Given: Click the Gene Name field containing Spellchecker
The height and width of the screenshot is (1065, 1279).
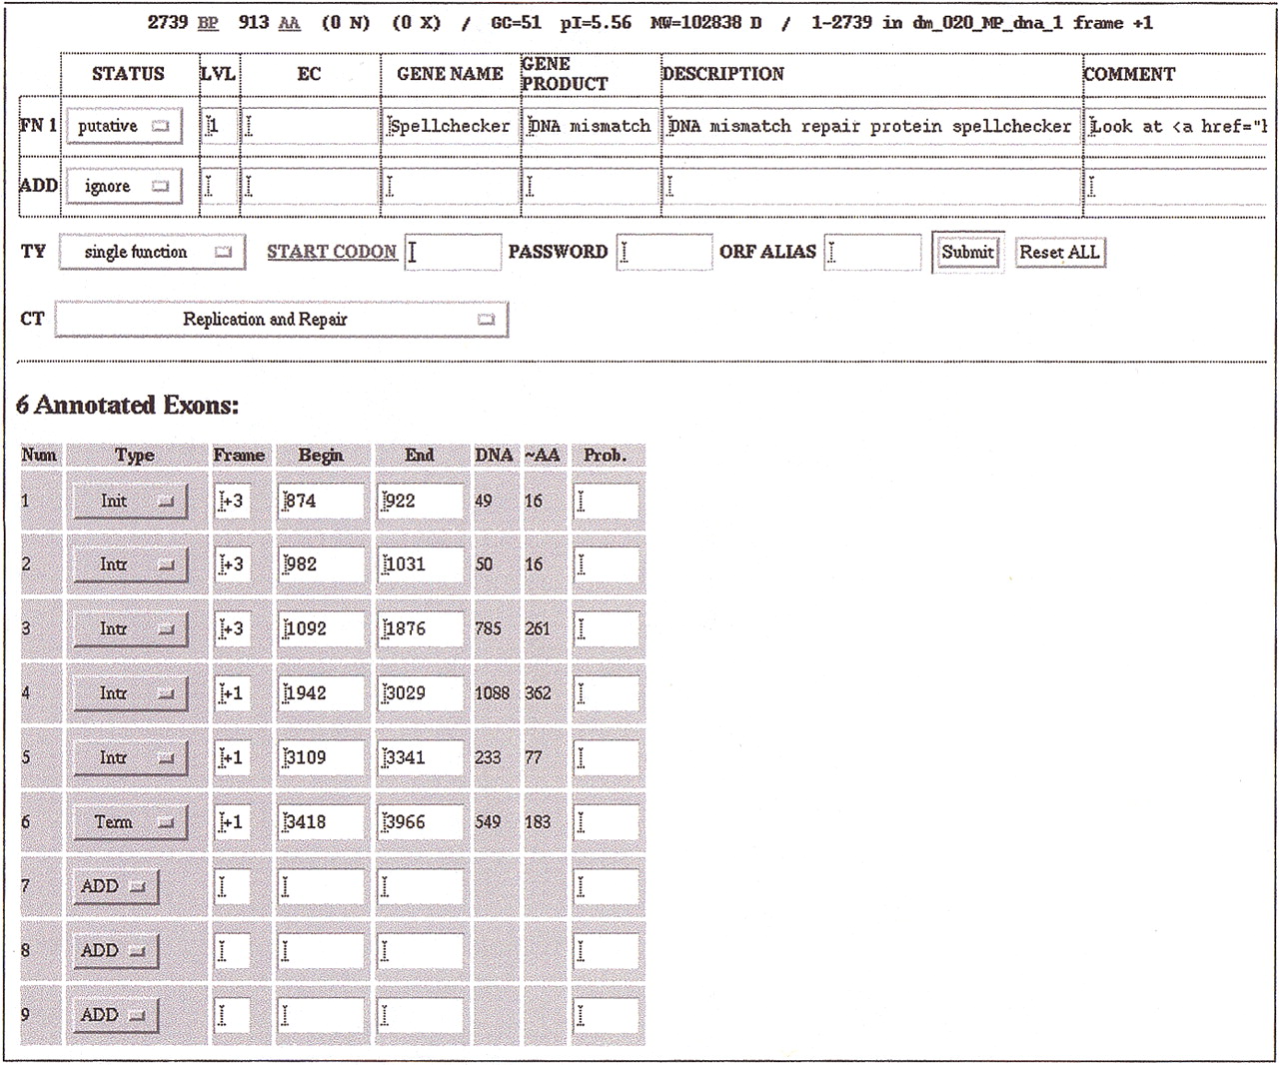Looking at the screenshot, I should 450,127.
